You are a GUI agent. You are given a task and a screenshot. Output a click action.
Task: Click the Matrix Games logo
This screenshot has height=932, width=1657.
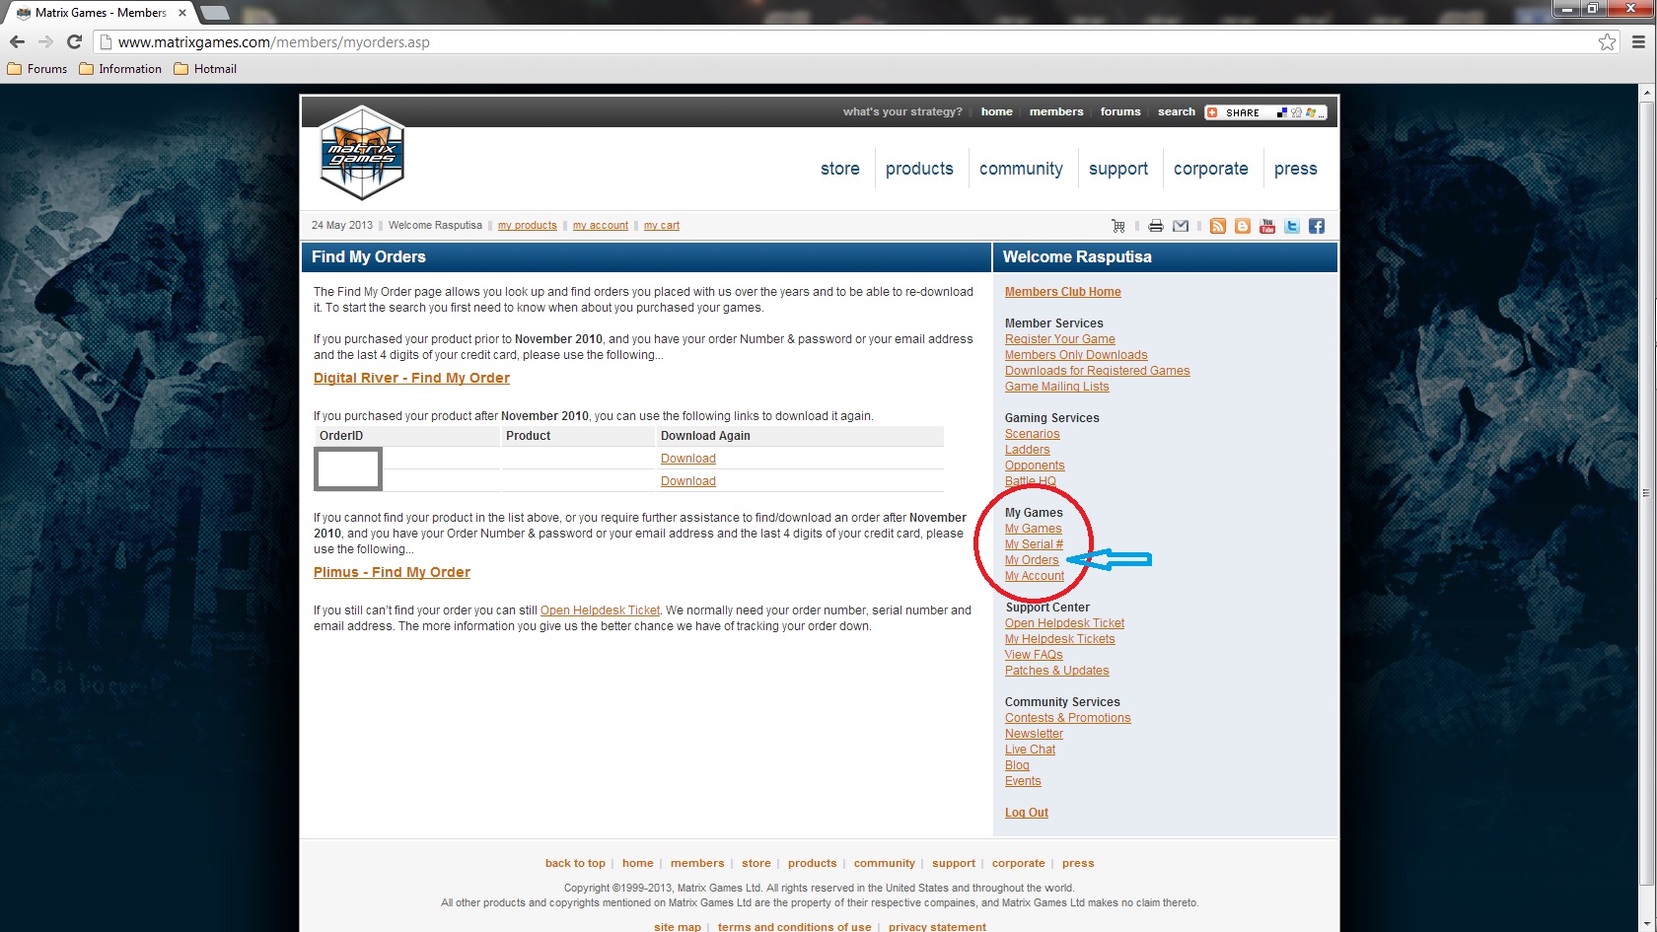362,153
